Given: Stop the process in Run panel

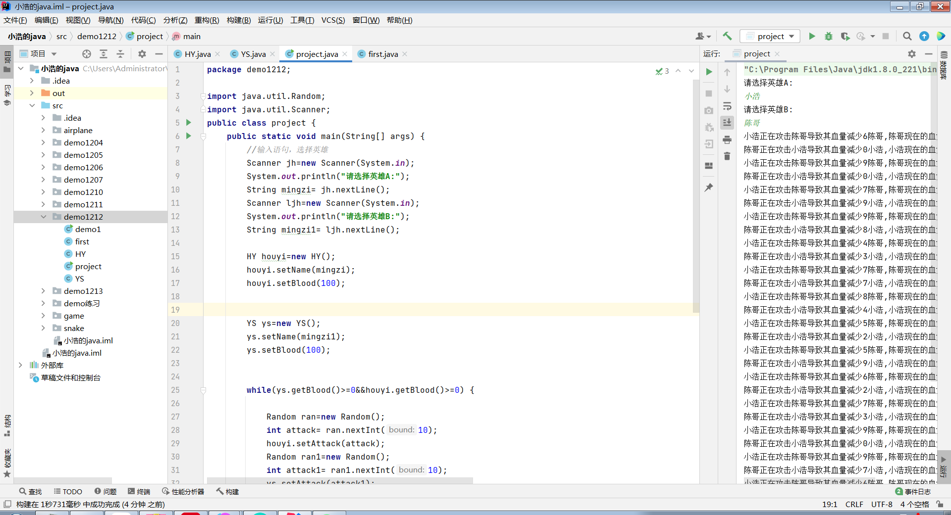Looking at the screenshot, I should tap(709, 94).
